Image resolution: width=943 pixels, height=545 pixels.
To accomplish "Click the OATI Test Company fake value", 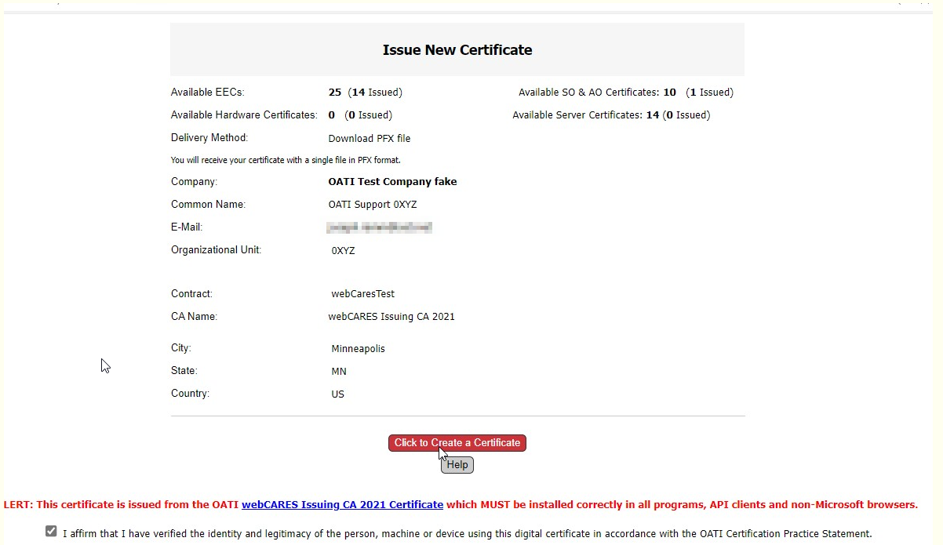I will coord(392,182).
